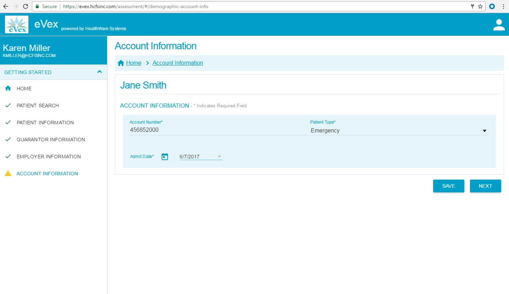
Task: Follow the Account Information breadcrumb link
Action: point(178,63)
